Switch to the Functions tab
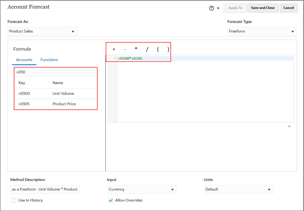 pyautogui.click(x=49, y=60)
